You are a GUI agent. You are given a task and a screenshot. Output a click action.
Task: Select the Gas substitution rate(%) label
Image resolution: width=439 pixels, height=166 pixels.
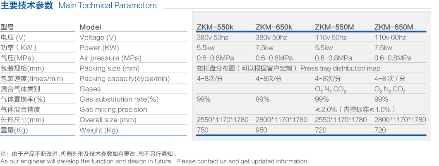(119, 99)
